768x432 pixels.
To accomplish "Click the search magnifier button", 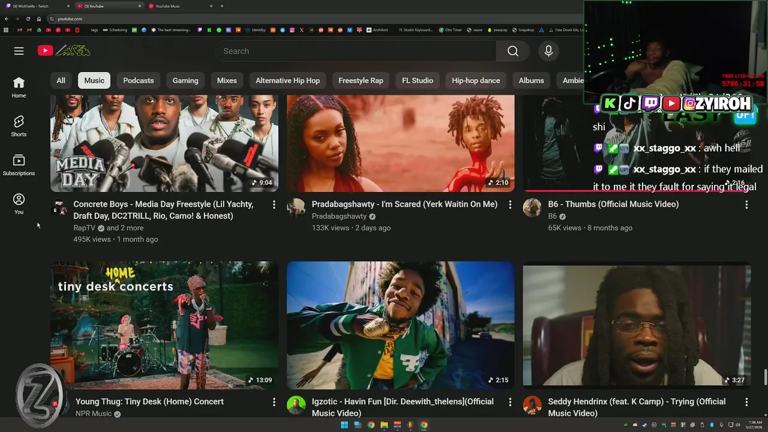I will [512, 51].
